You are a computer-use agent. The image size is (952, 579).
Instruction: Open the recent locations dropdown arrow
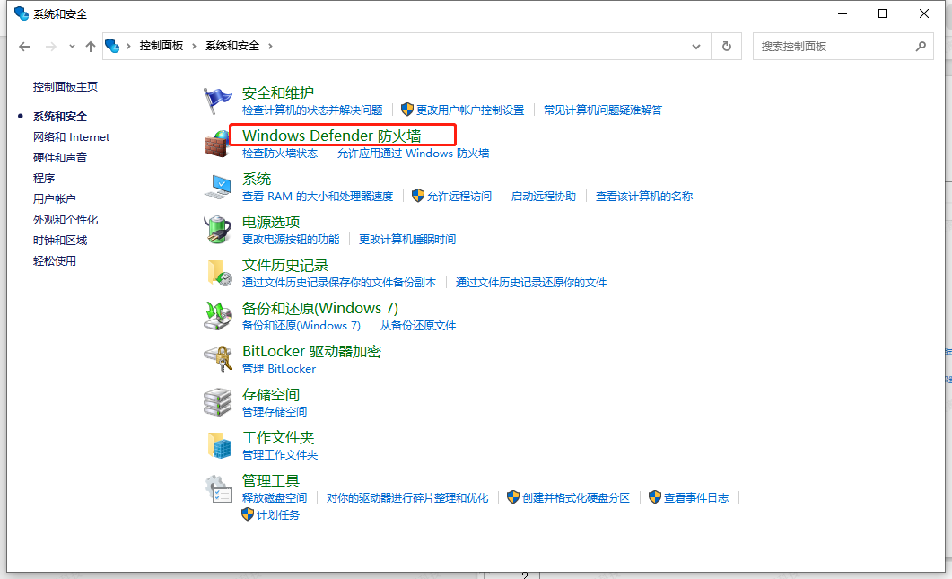point(72,46)
